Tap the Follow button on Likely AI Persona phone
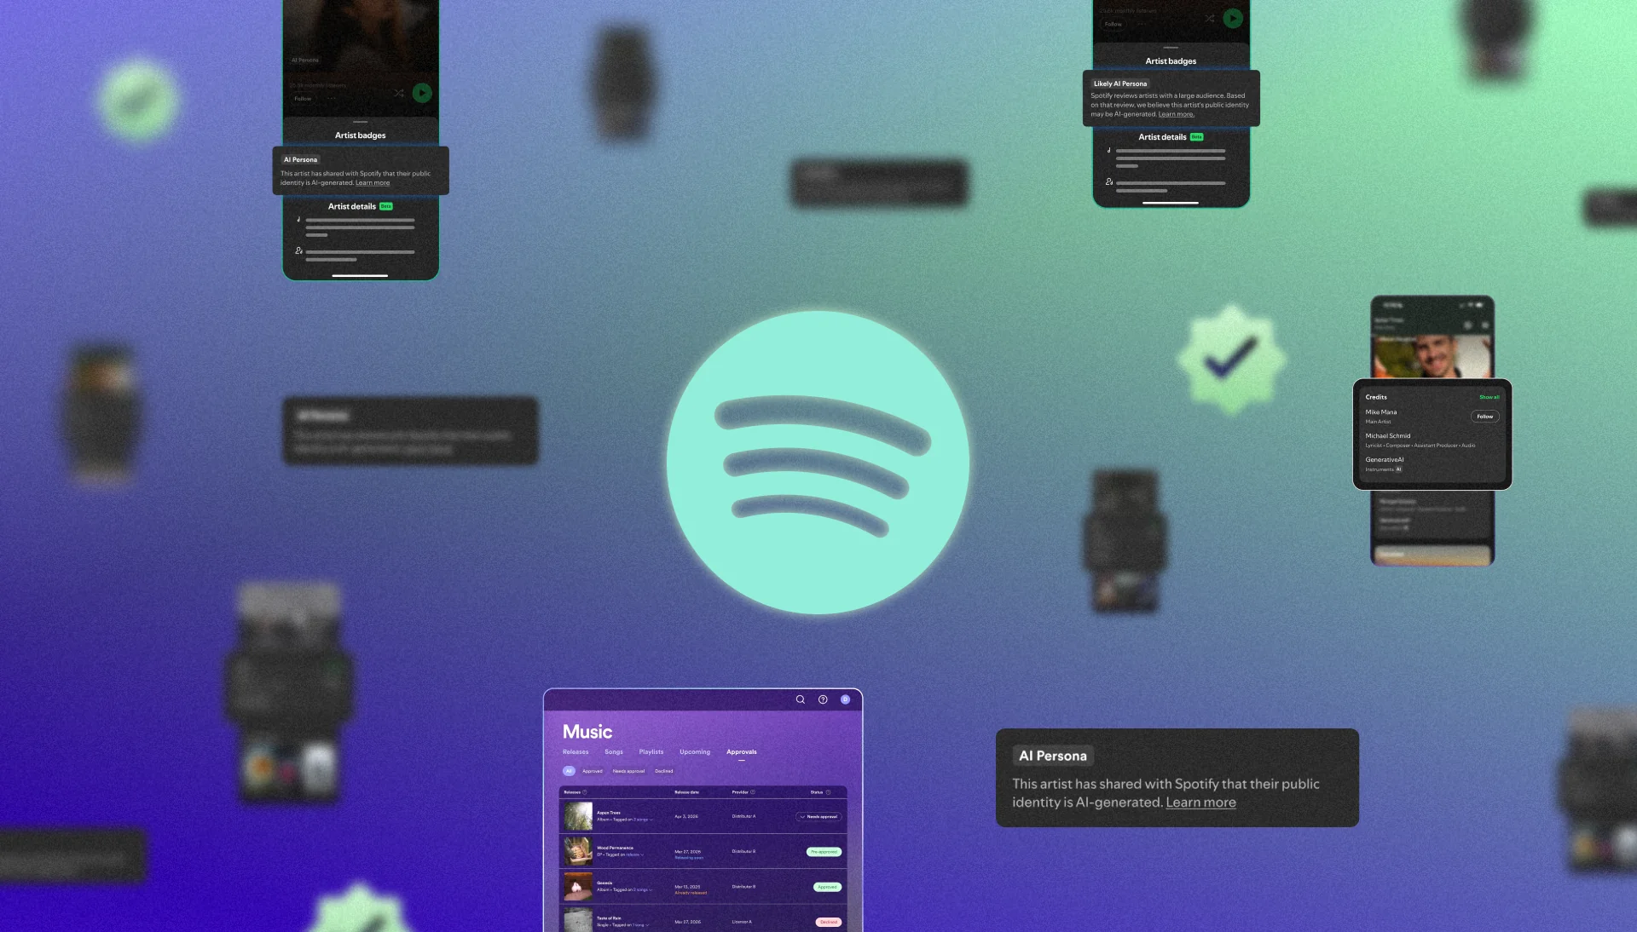 pyautogui.click(x=1113, y=24)
